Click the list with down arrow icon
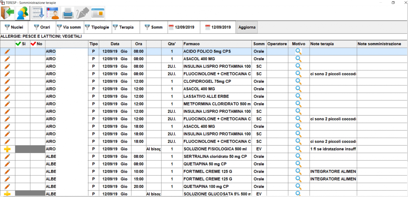This screenshot has height=197, width=408. point(38,13)
